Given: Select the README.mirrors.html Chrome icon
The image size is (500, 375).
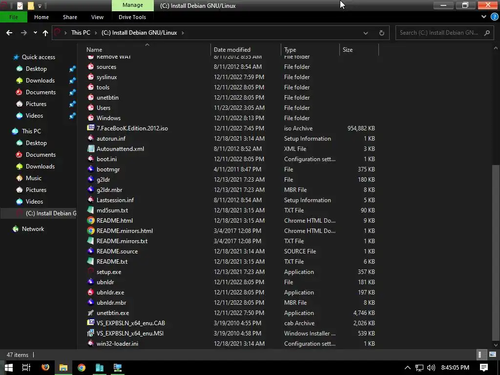Looking at the screenshot, I should click(91, 230).
